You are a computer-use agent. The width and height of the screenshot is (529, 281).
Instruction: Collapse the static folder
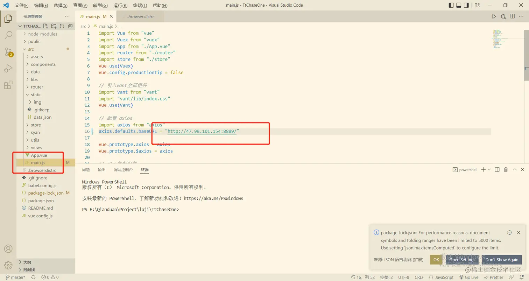point(45,94)
